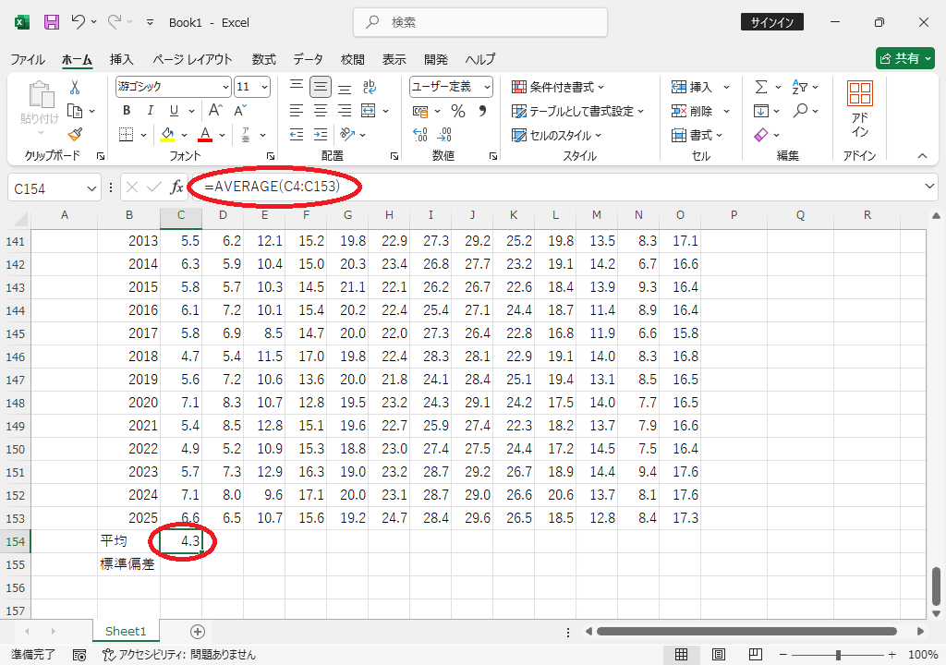The height and width of the screenshot is (665, 946).
Task: Decrease indent in the cell
Action: click(297, 135)
